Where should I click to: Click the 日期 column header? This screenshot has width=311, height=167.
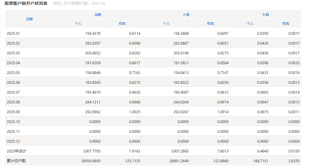coord(29,19)
